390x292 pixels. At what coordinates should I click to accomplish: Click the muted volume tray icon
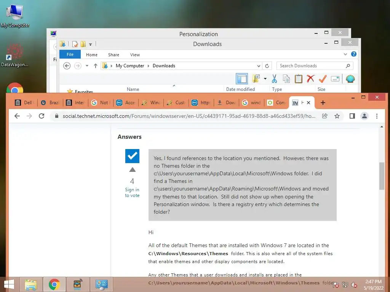354,284
